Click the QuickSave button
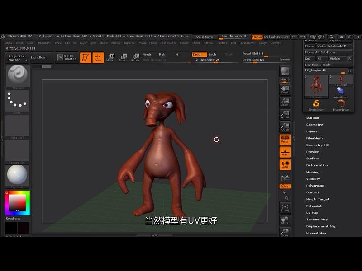Screen dimensions: 362x271 click(205, 37)
